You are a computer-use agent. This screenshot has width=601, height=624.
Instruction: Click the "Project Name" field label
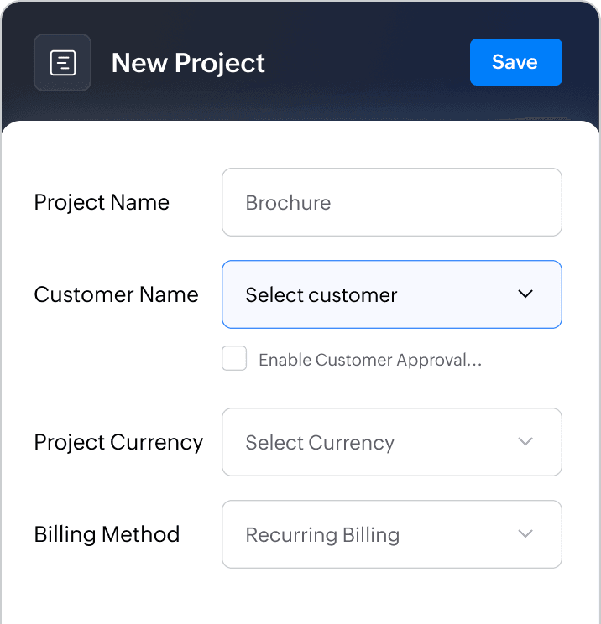pyautogui.click(x=102, y=202)
